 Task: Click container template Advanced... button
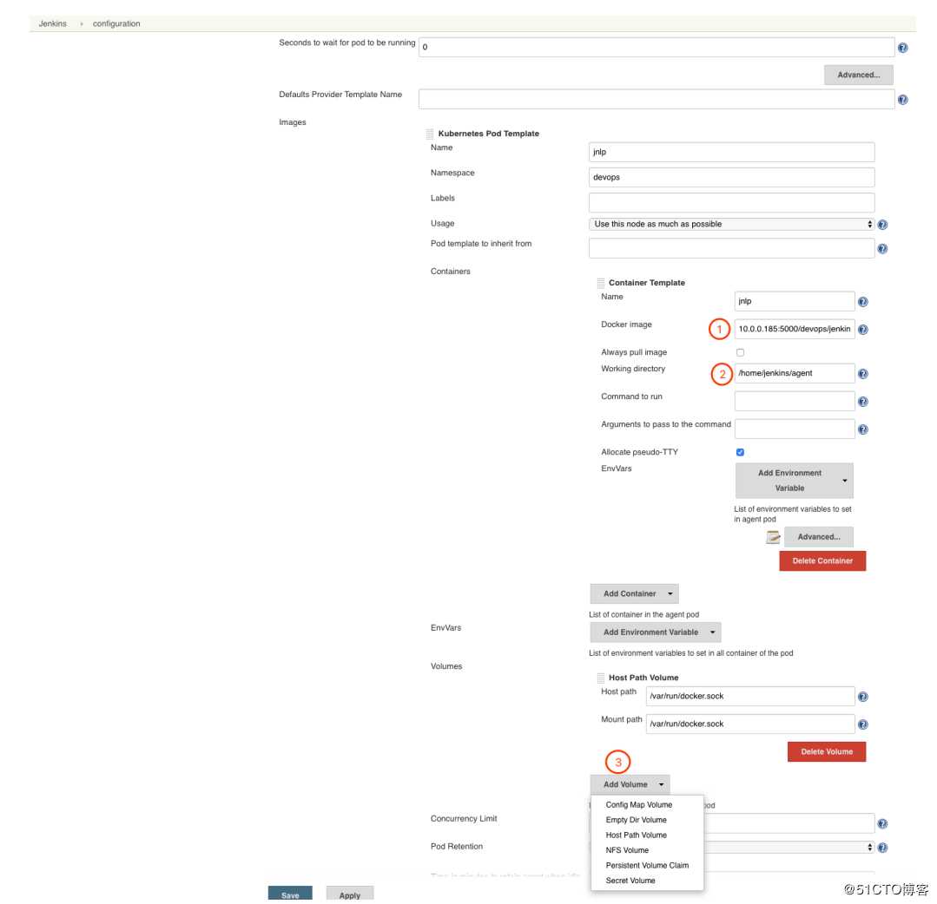pos(818,537)
